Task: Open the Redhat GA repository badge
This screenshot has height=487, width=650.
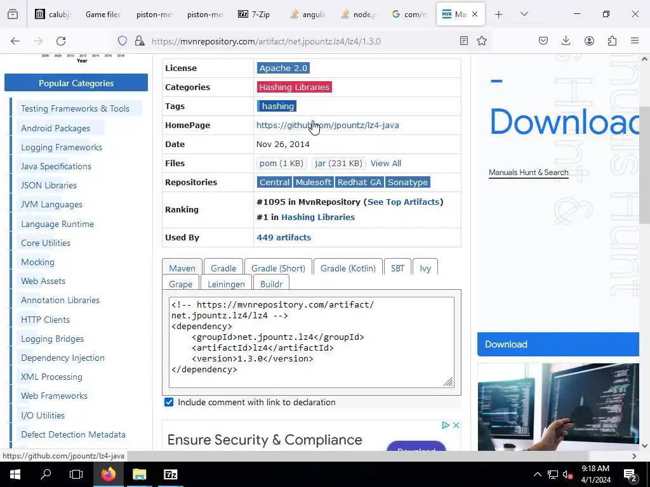Action: (x=359, y=182)
